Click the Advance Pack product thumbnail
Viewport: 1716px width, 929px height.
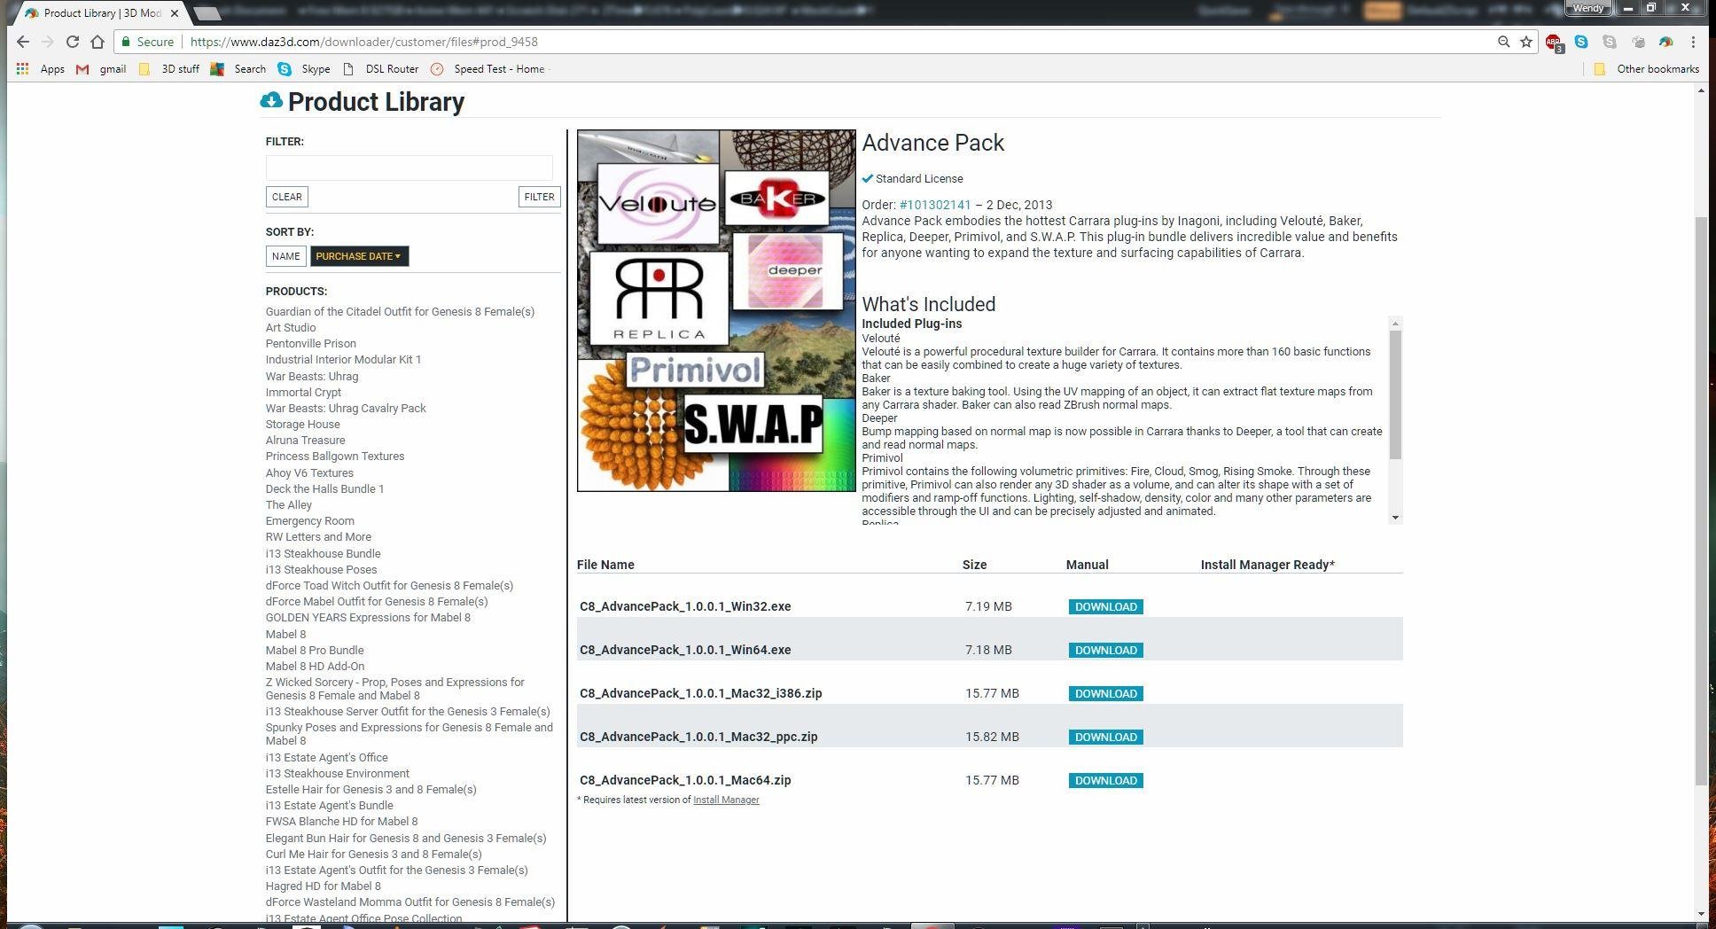tap(716, 310)
